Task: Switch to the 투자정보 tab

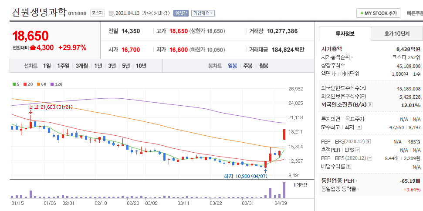Action: [x=345, y=33]
